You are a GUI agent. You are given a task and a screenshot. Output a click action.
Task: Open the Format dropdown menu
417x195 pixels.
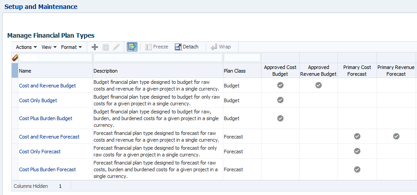(x=71, y=47)
